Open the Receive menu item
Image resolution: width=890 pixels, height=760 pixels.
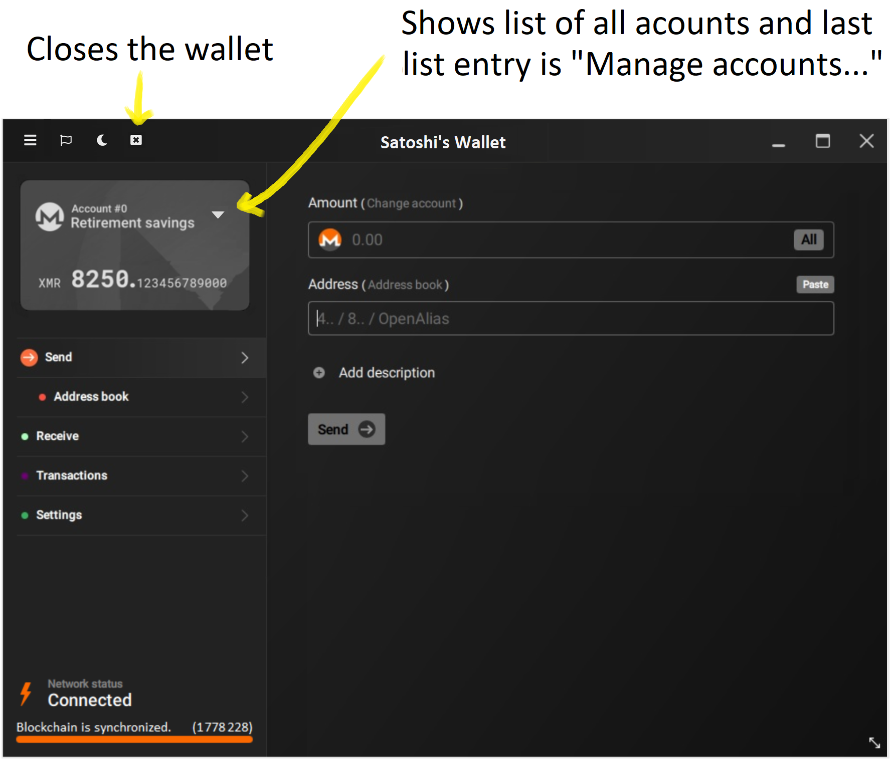pos(141,436)
